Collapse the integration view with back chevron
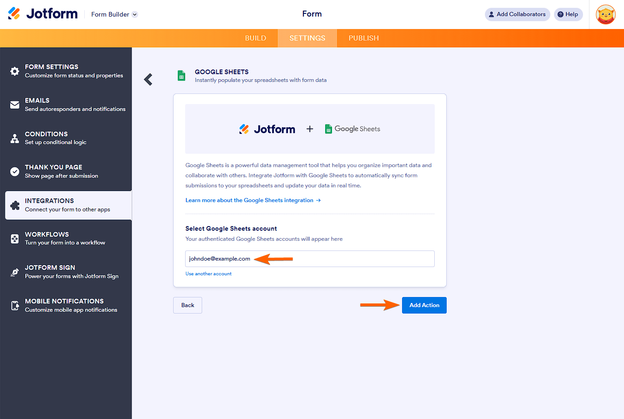Image resolution: width=624 pixels, height=419 pixels. [x=148, y=79]
